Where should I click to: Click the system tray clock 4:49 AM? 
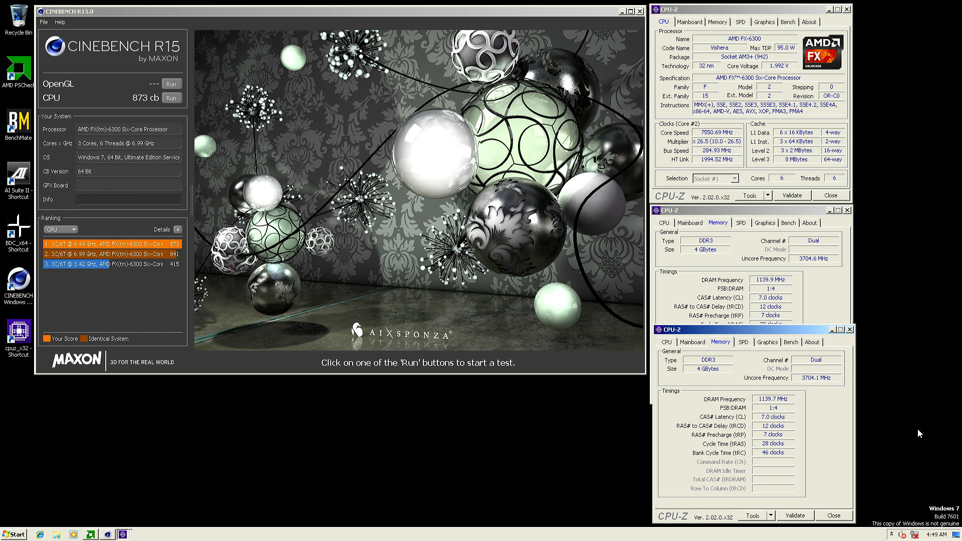pos(936,534)
